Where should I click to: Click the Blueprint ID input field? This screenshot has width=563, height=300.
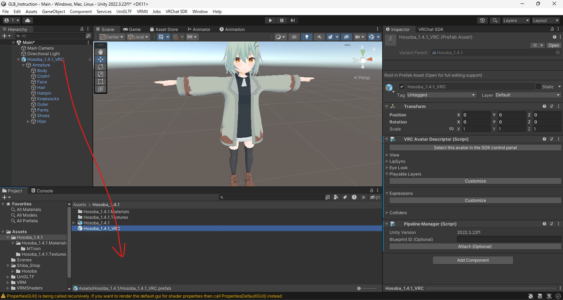tap(509, 240)
